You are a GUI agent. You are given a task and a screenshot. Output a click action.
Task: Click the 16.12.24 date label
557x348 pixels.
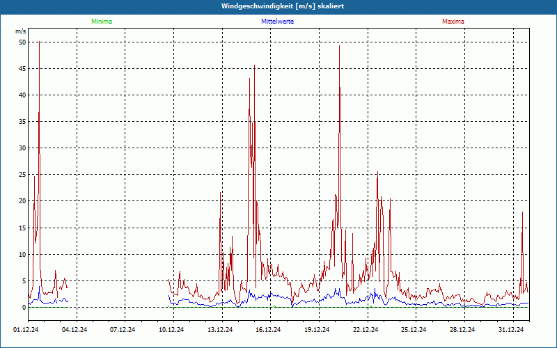pyautogui.click(x=268, y=330)
